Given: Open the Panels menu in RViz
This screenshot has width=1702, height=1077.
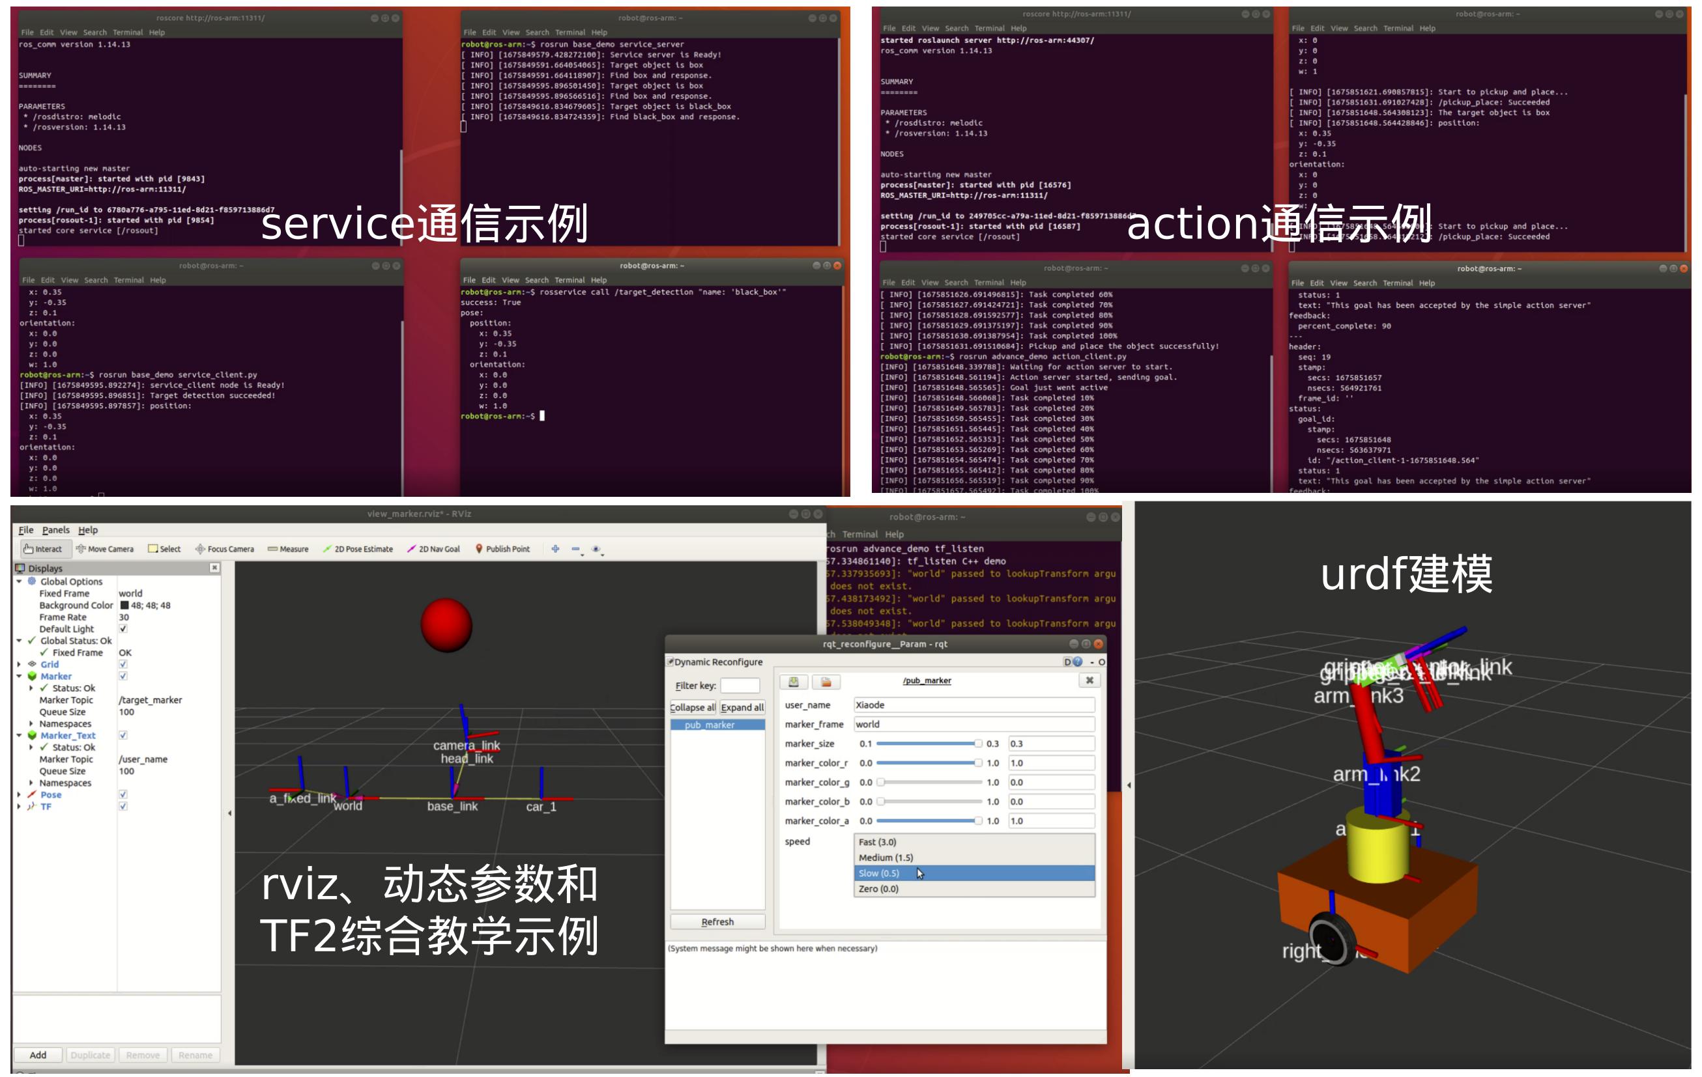Looking at the screenshot, I should [55, 529].
